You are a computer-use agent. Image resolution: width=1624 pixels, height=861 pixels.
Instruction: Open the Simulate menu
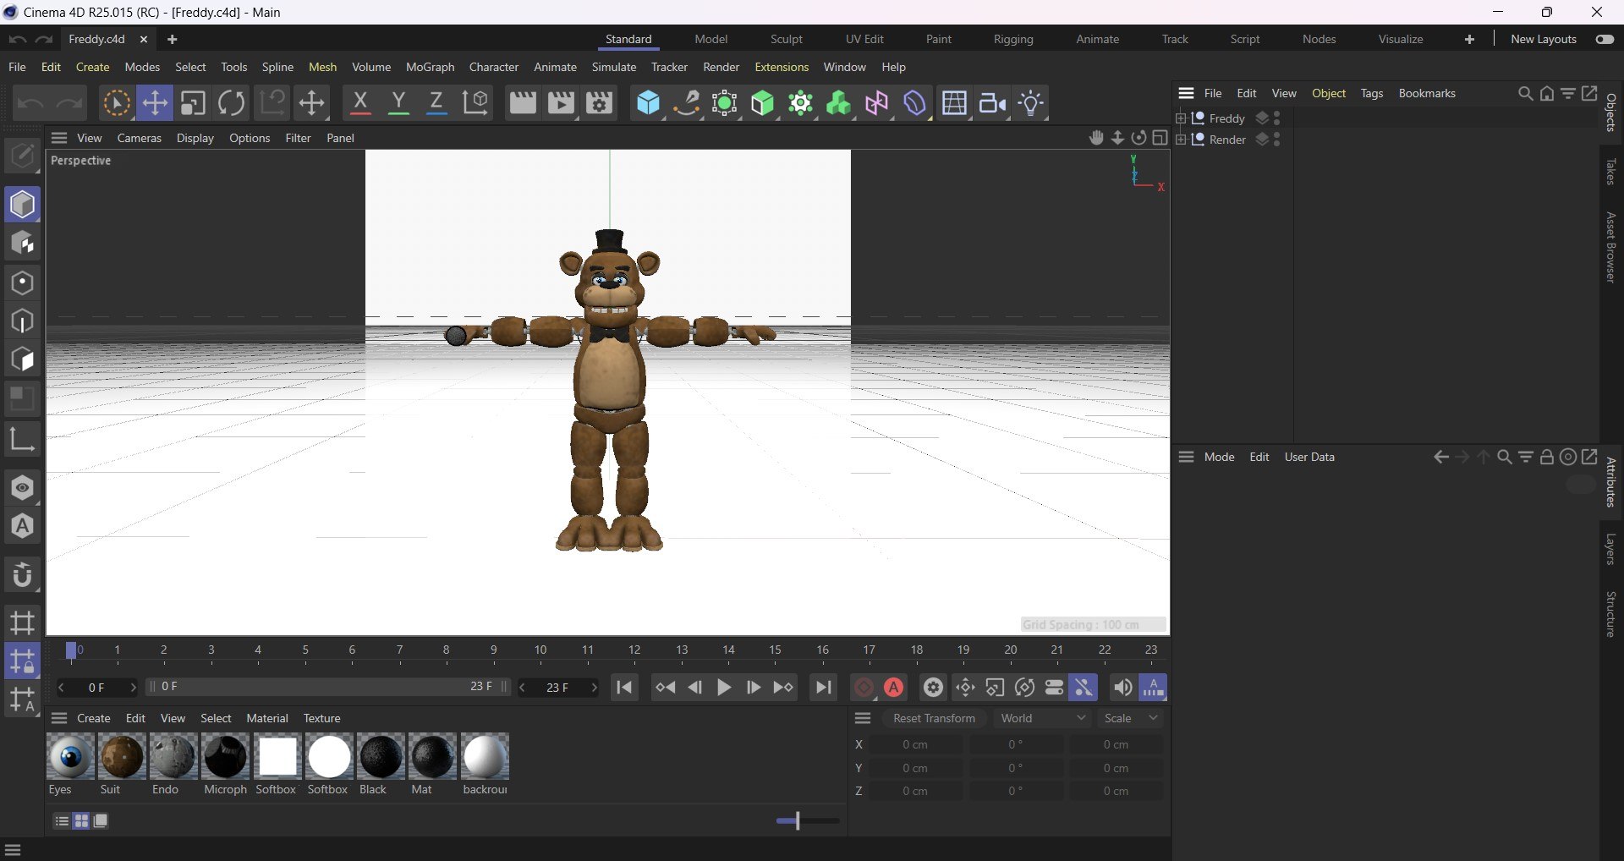(x=614, y=67)
